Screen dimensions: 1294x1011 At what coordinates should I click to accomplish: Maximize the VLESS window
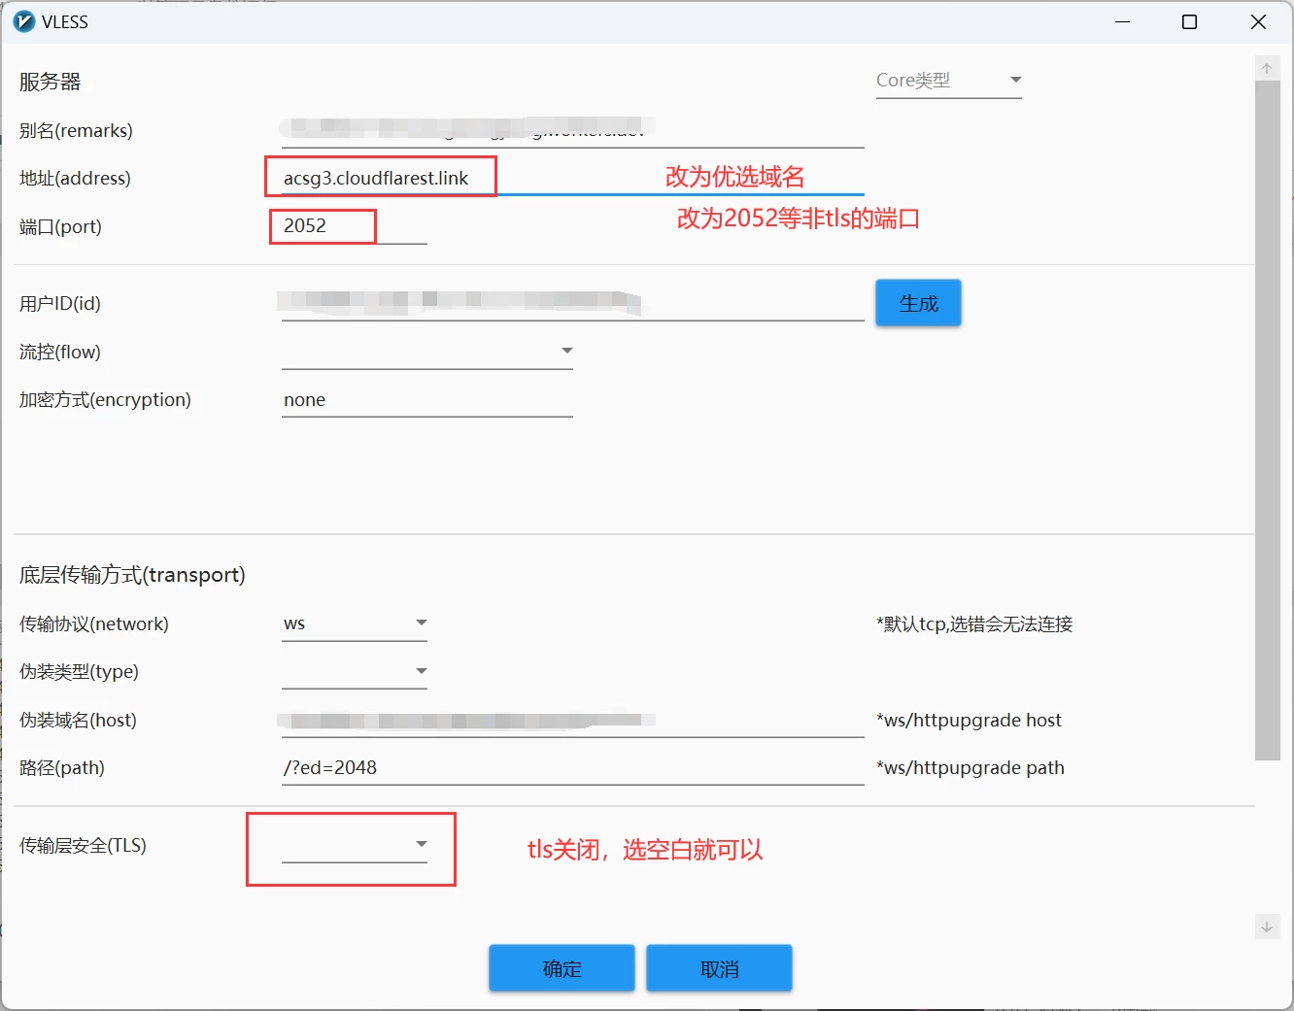click(1189, 21)
